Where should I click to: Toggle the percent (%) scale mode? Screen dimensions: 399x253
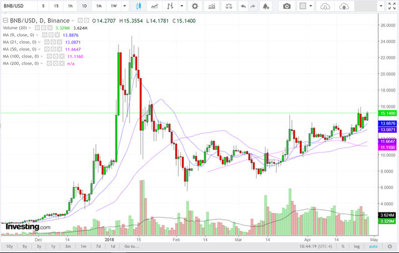click(x=343, y=246)
